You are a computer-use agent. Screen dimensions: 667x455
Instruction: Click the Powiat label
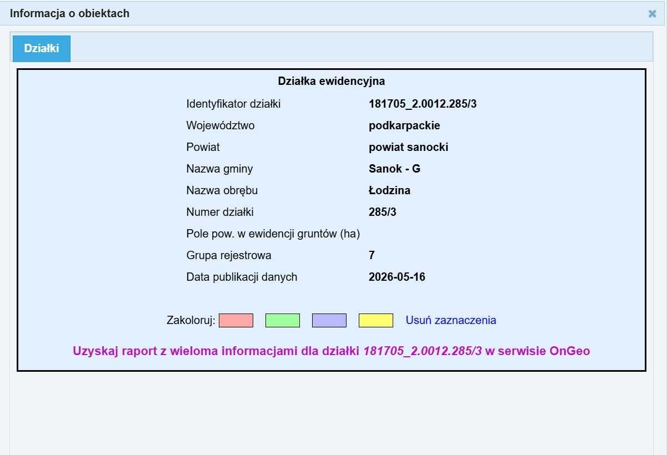tap(203, 147)
